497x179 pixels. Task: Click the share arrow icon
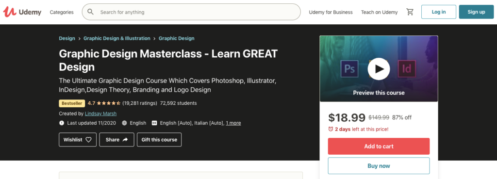click(x=125, y=140)
